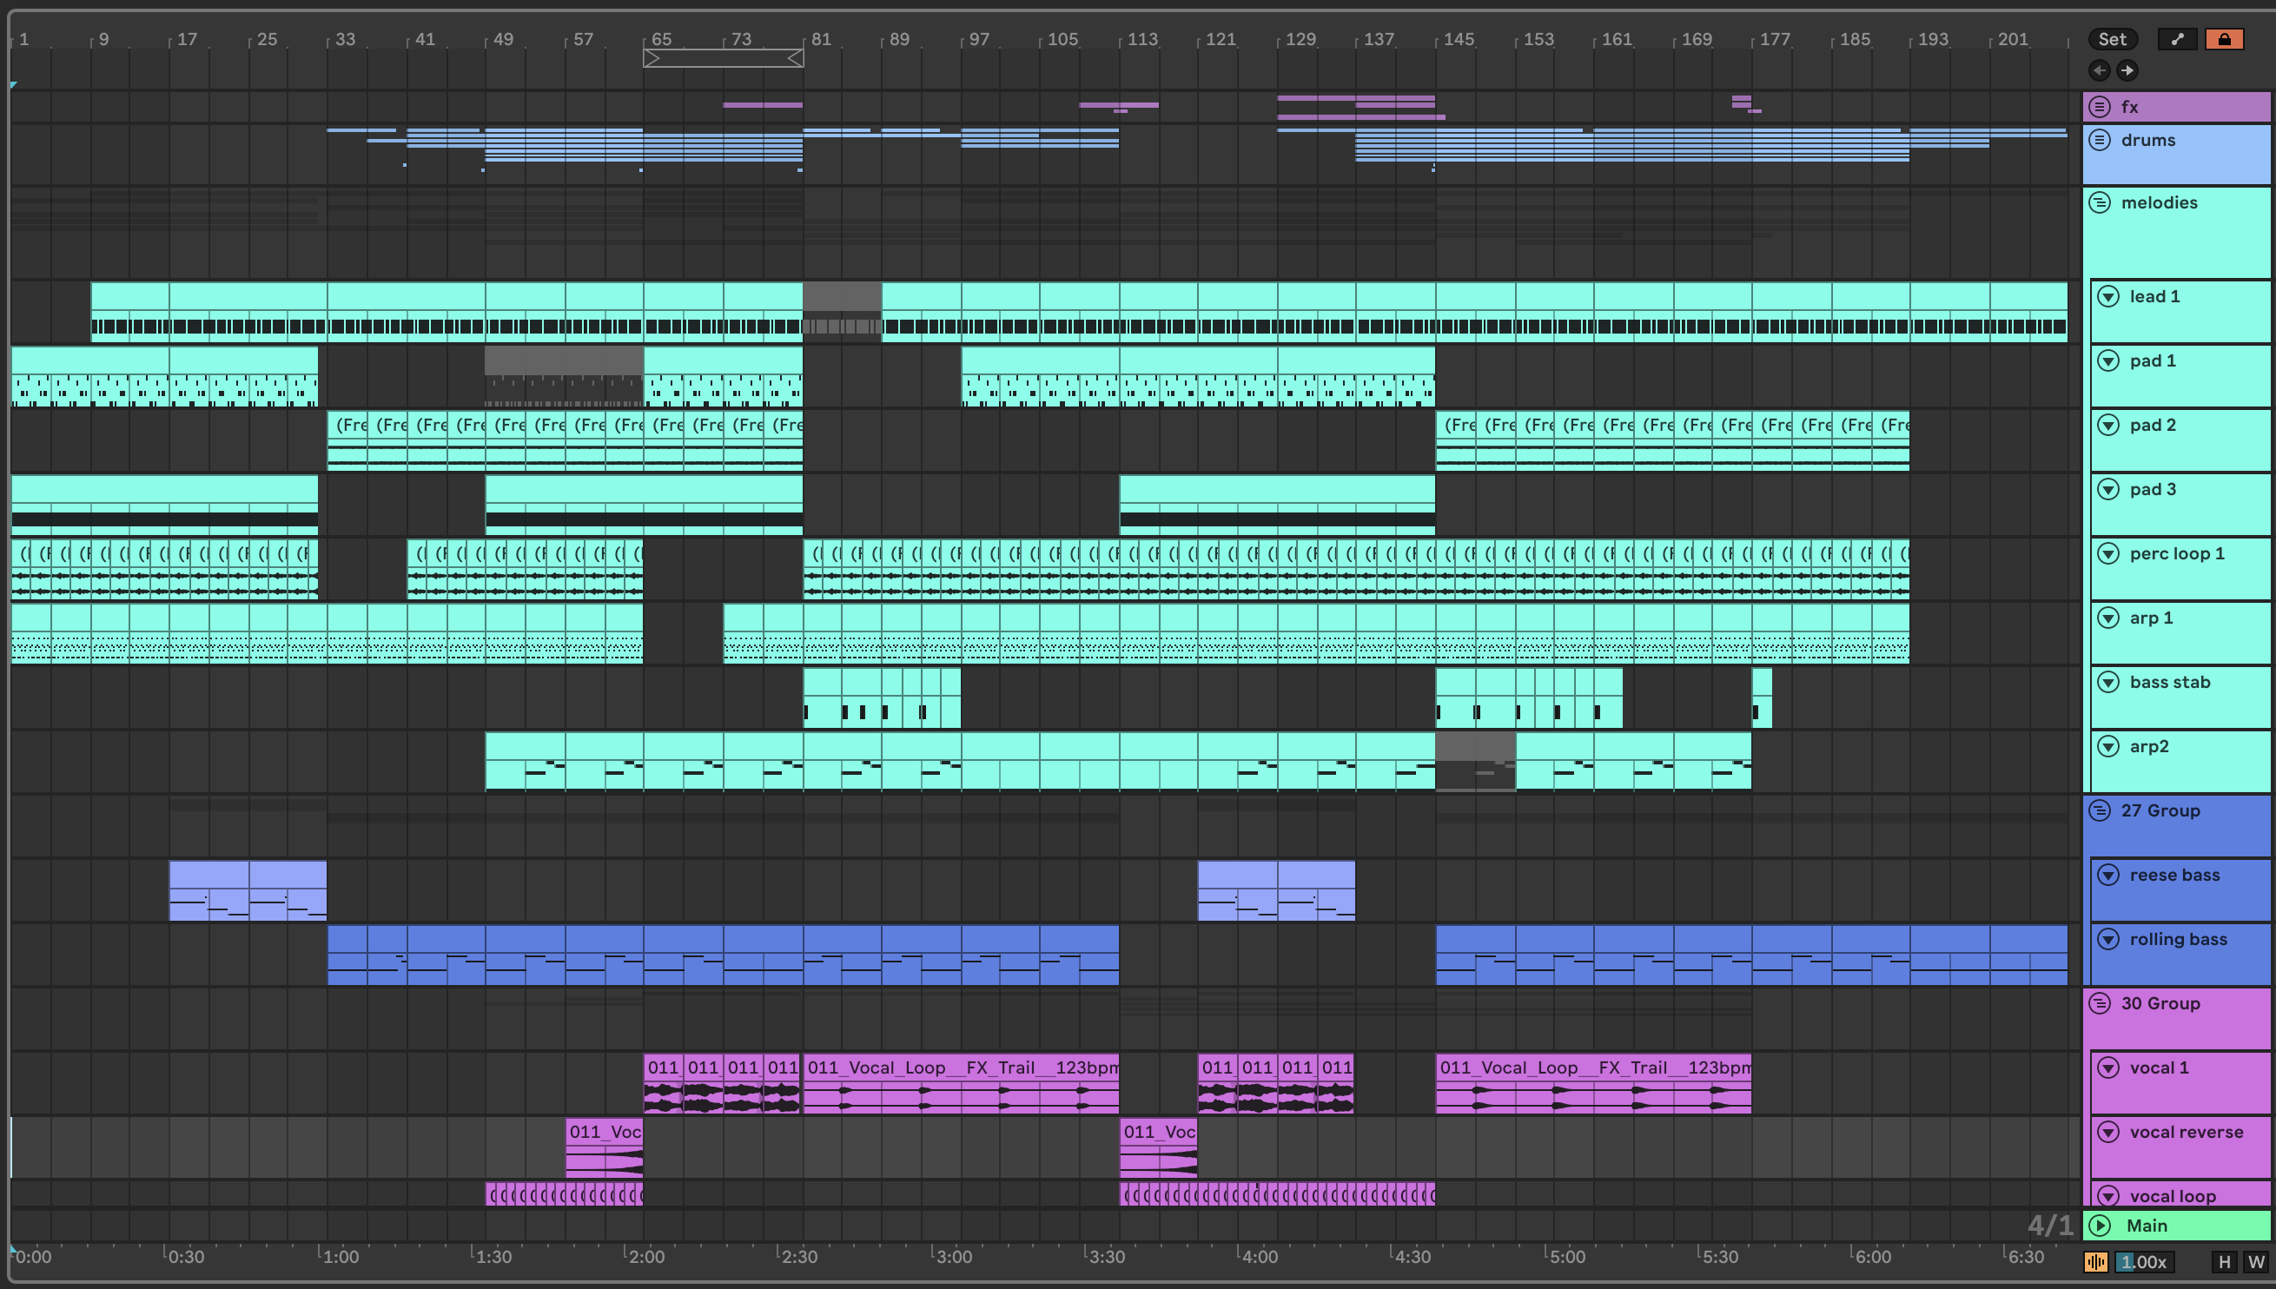Select the melodies group name
The width and height of the screenshot is (2276, 1289).
[2159, 202]
